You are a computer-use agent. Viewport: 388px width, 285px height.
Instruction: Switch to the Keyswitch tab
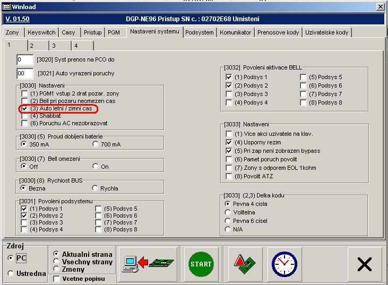[x=41, y=32]
